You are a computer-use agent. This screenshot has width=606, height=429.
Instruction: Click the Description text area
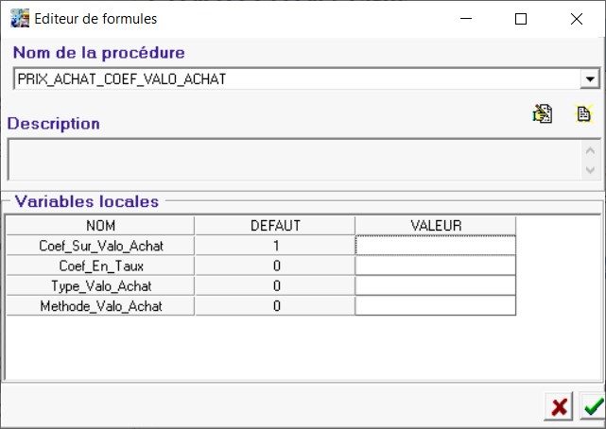293,159
